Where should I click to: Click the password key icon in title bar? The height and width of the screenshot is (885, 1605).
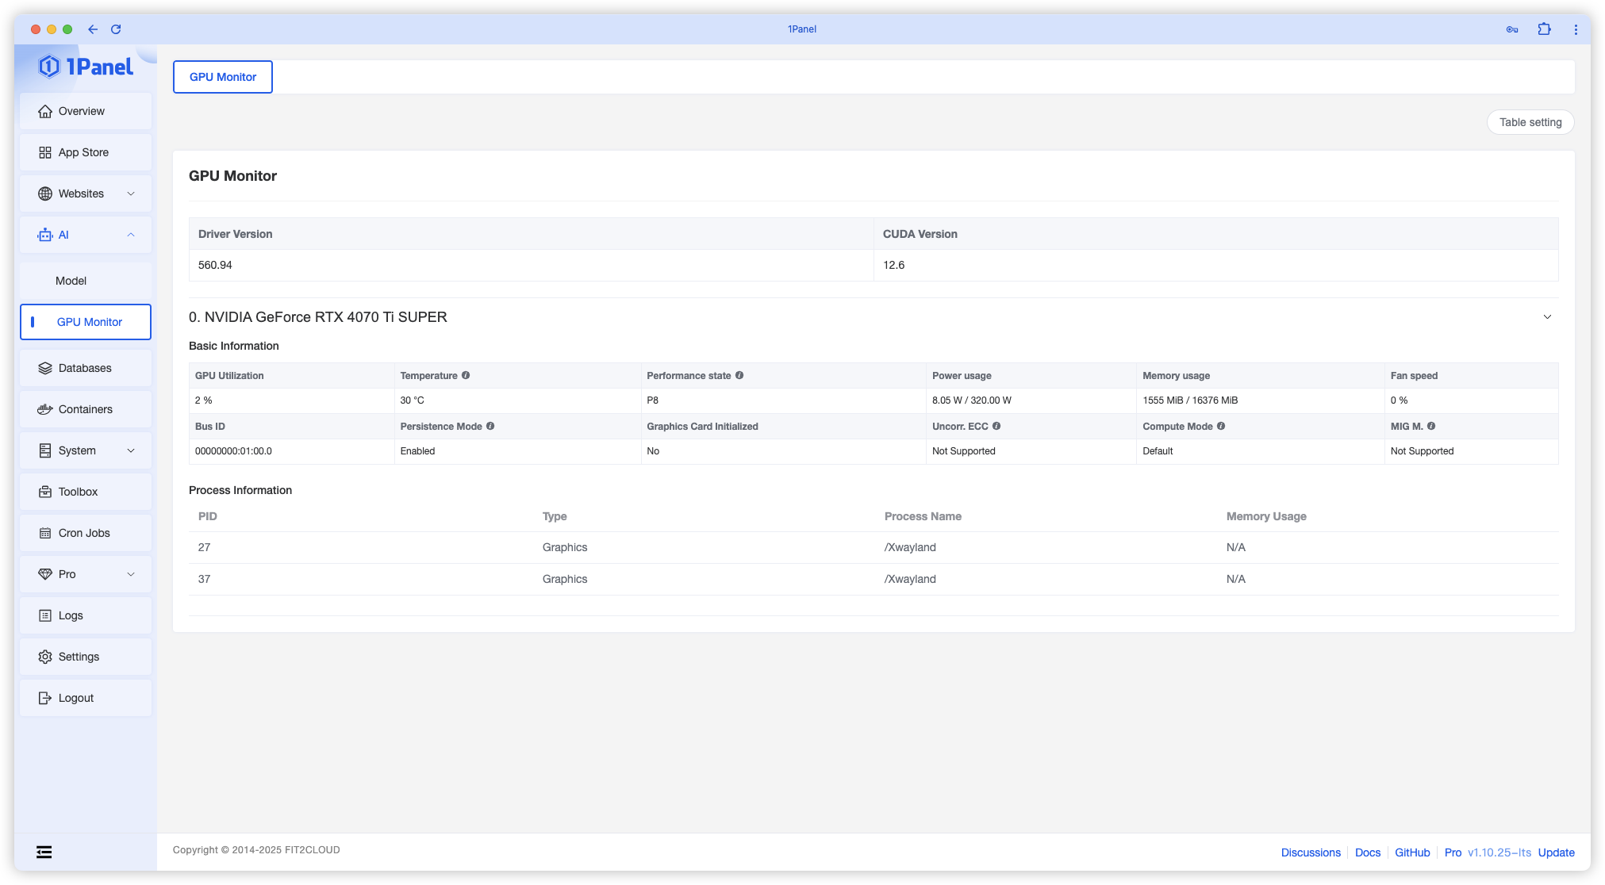[1512, 29]
